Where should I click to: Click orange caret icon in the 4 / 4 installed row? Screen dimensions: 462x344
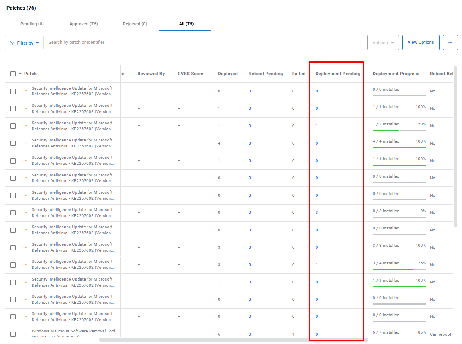26,143
